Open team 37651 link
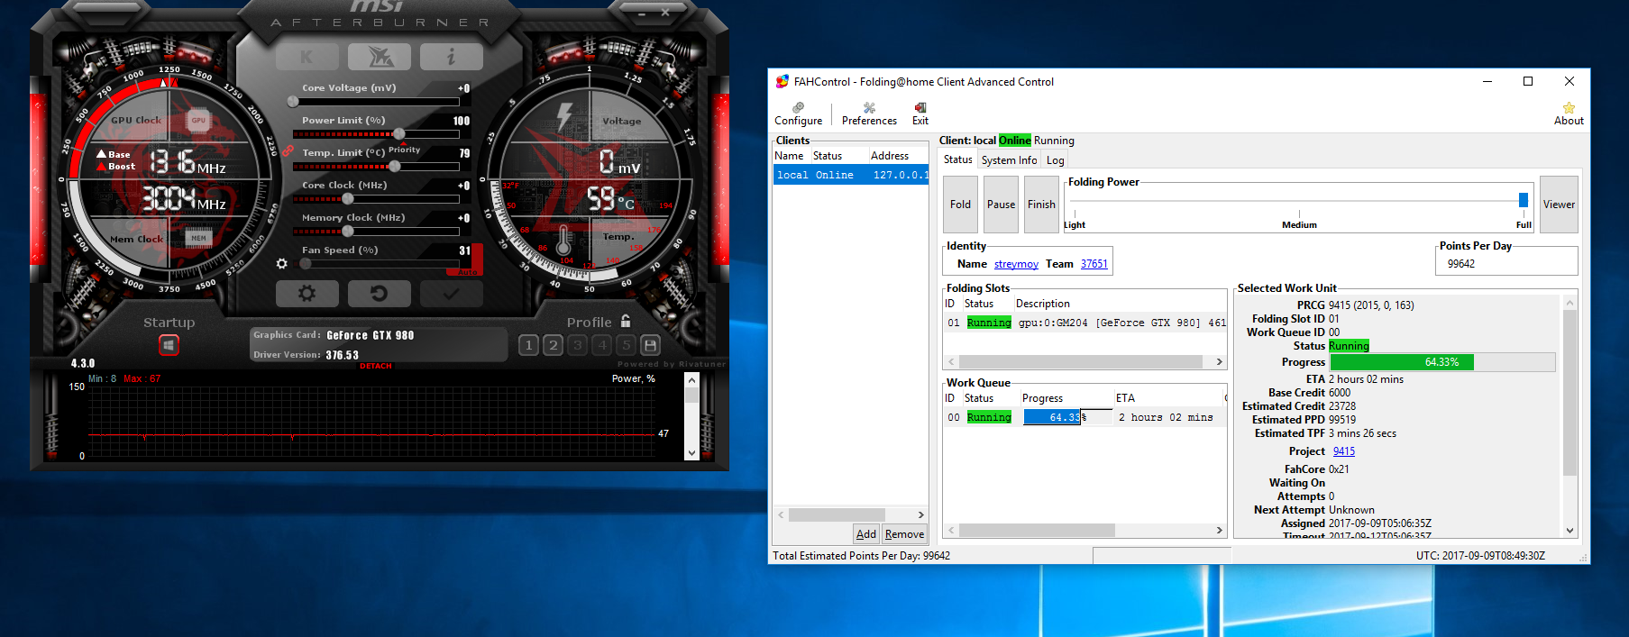Screen dimensions: 1629x637 click(x=1094, y=264)
